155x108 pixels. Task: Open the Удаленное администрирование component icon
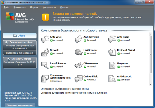[45, 79]
